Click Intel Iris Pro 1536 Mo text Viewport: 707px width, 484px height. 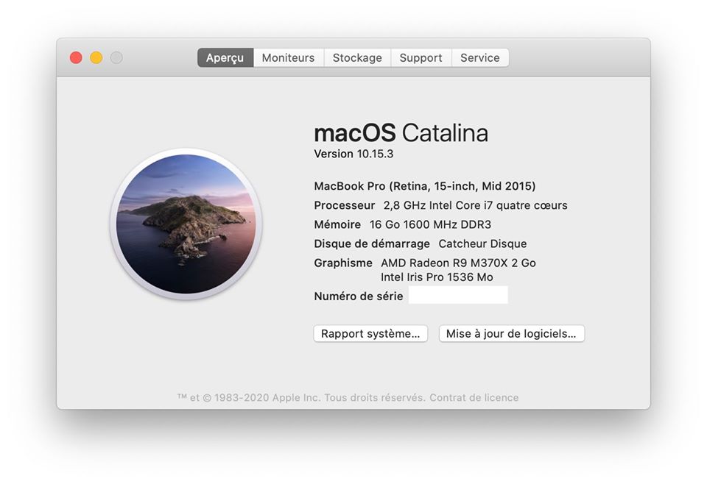click(x=437, y=277)
